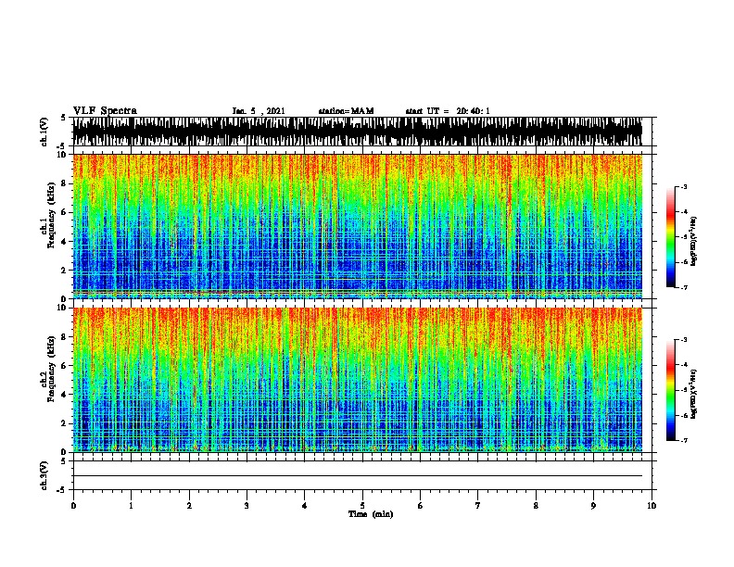This screenshot has width=734, height=567.
Task: Click inside the ch.2 spectrogram panel
Action: tap(357, 380)
